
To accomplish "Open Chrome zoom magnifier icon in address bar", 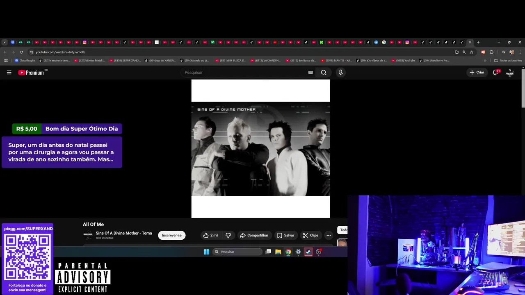I will [464, 52].
